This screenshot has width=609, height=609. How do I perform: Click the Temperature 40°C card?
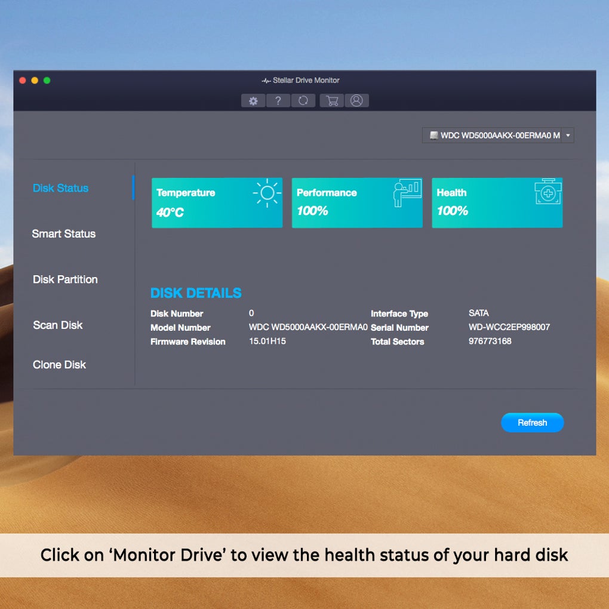[217, 203]
